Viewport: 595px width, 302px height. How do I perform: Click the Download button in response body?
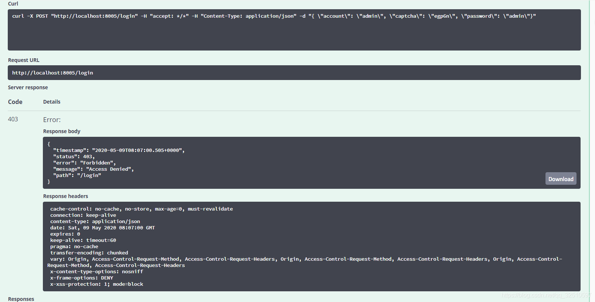[561, 179]
